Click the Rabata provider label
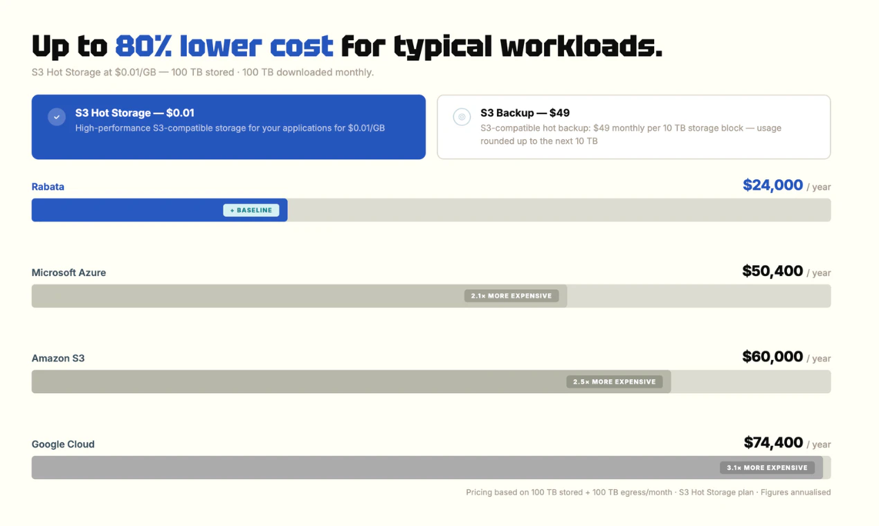 point(48,187)
